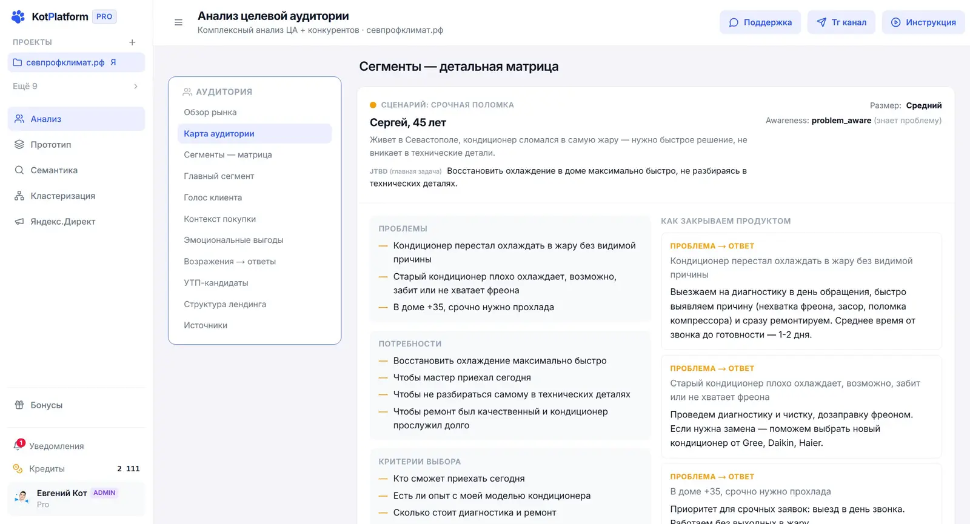Click the Яндекс.Директ megaphone icon
This screenshot has height=524, width=970.
tap(19, 222)
